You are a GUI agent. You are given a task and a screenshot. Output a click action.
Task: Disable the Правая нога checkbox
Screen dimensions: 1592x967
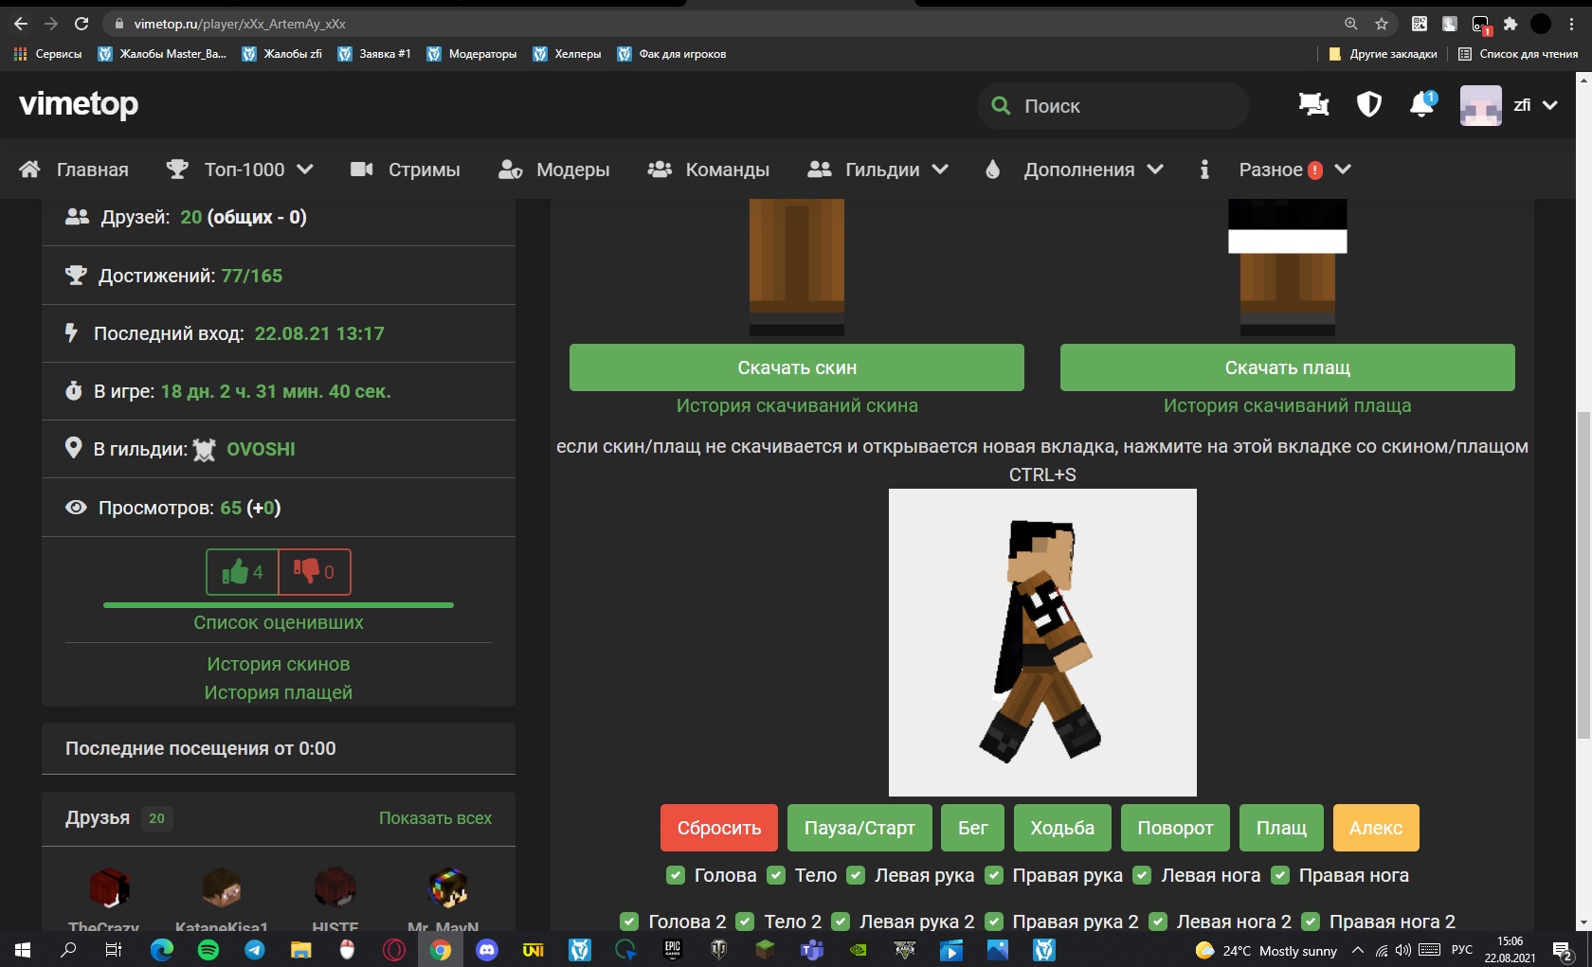point(1280,875)
